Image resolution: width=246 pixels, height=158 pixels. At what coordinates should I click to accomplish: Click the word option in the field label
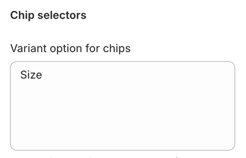[x=66, y=49]
